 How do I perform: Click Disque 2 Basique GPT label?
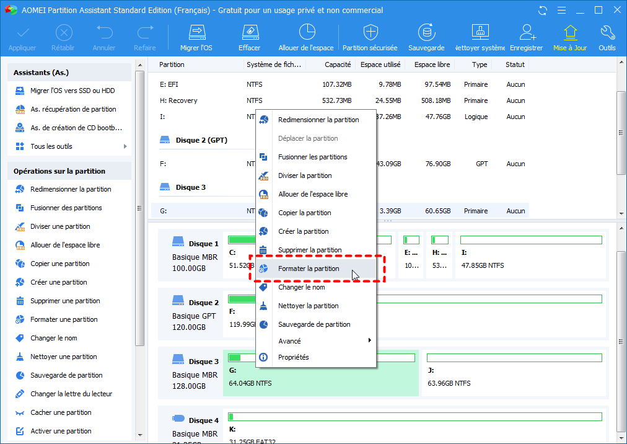click(195, 314)
